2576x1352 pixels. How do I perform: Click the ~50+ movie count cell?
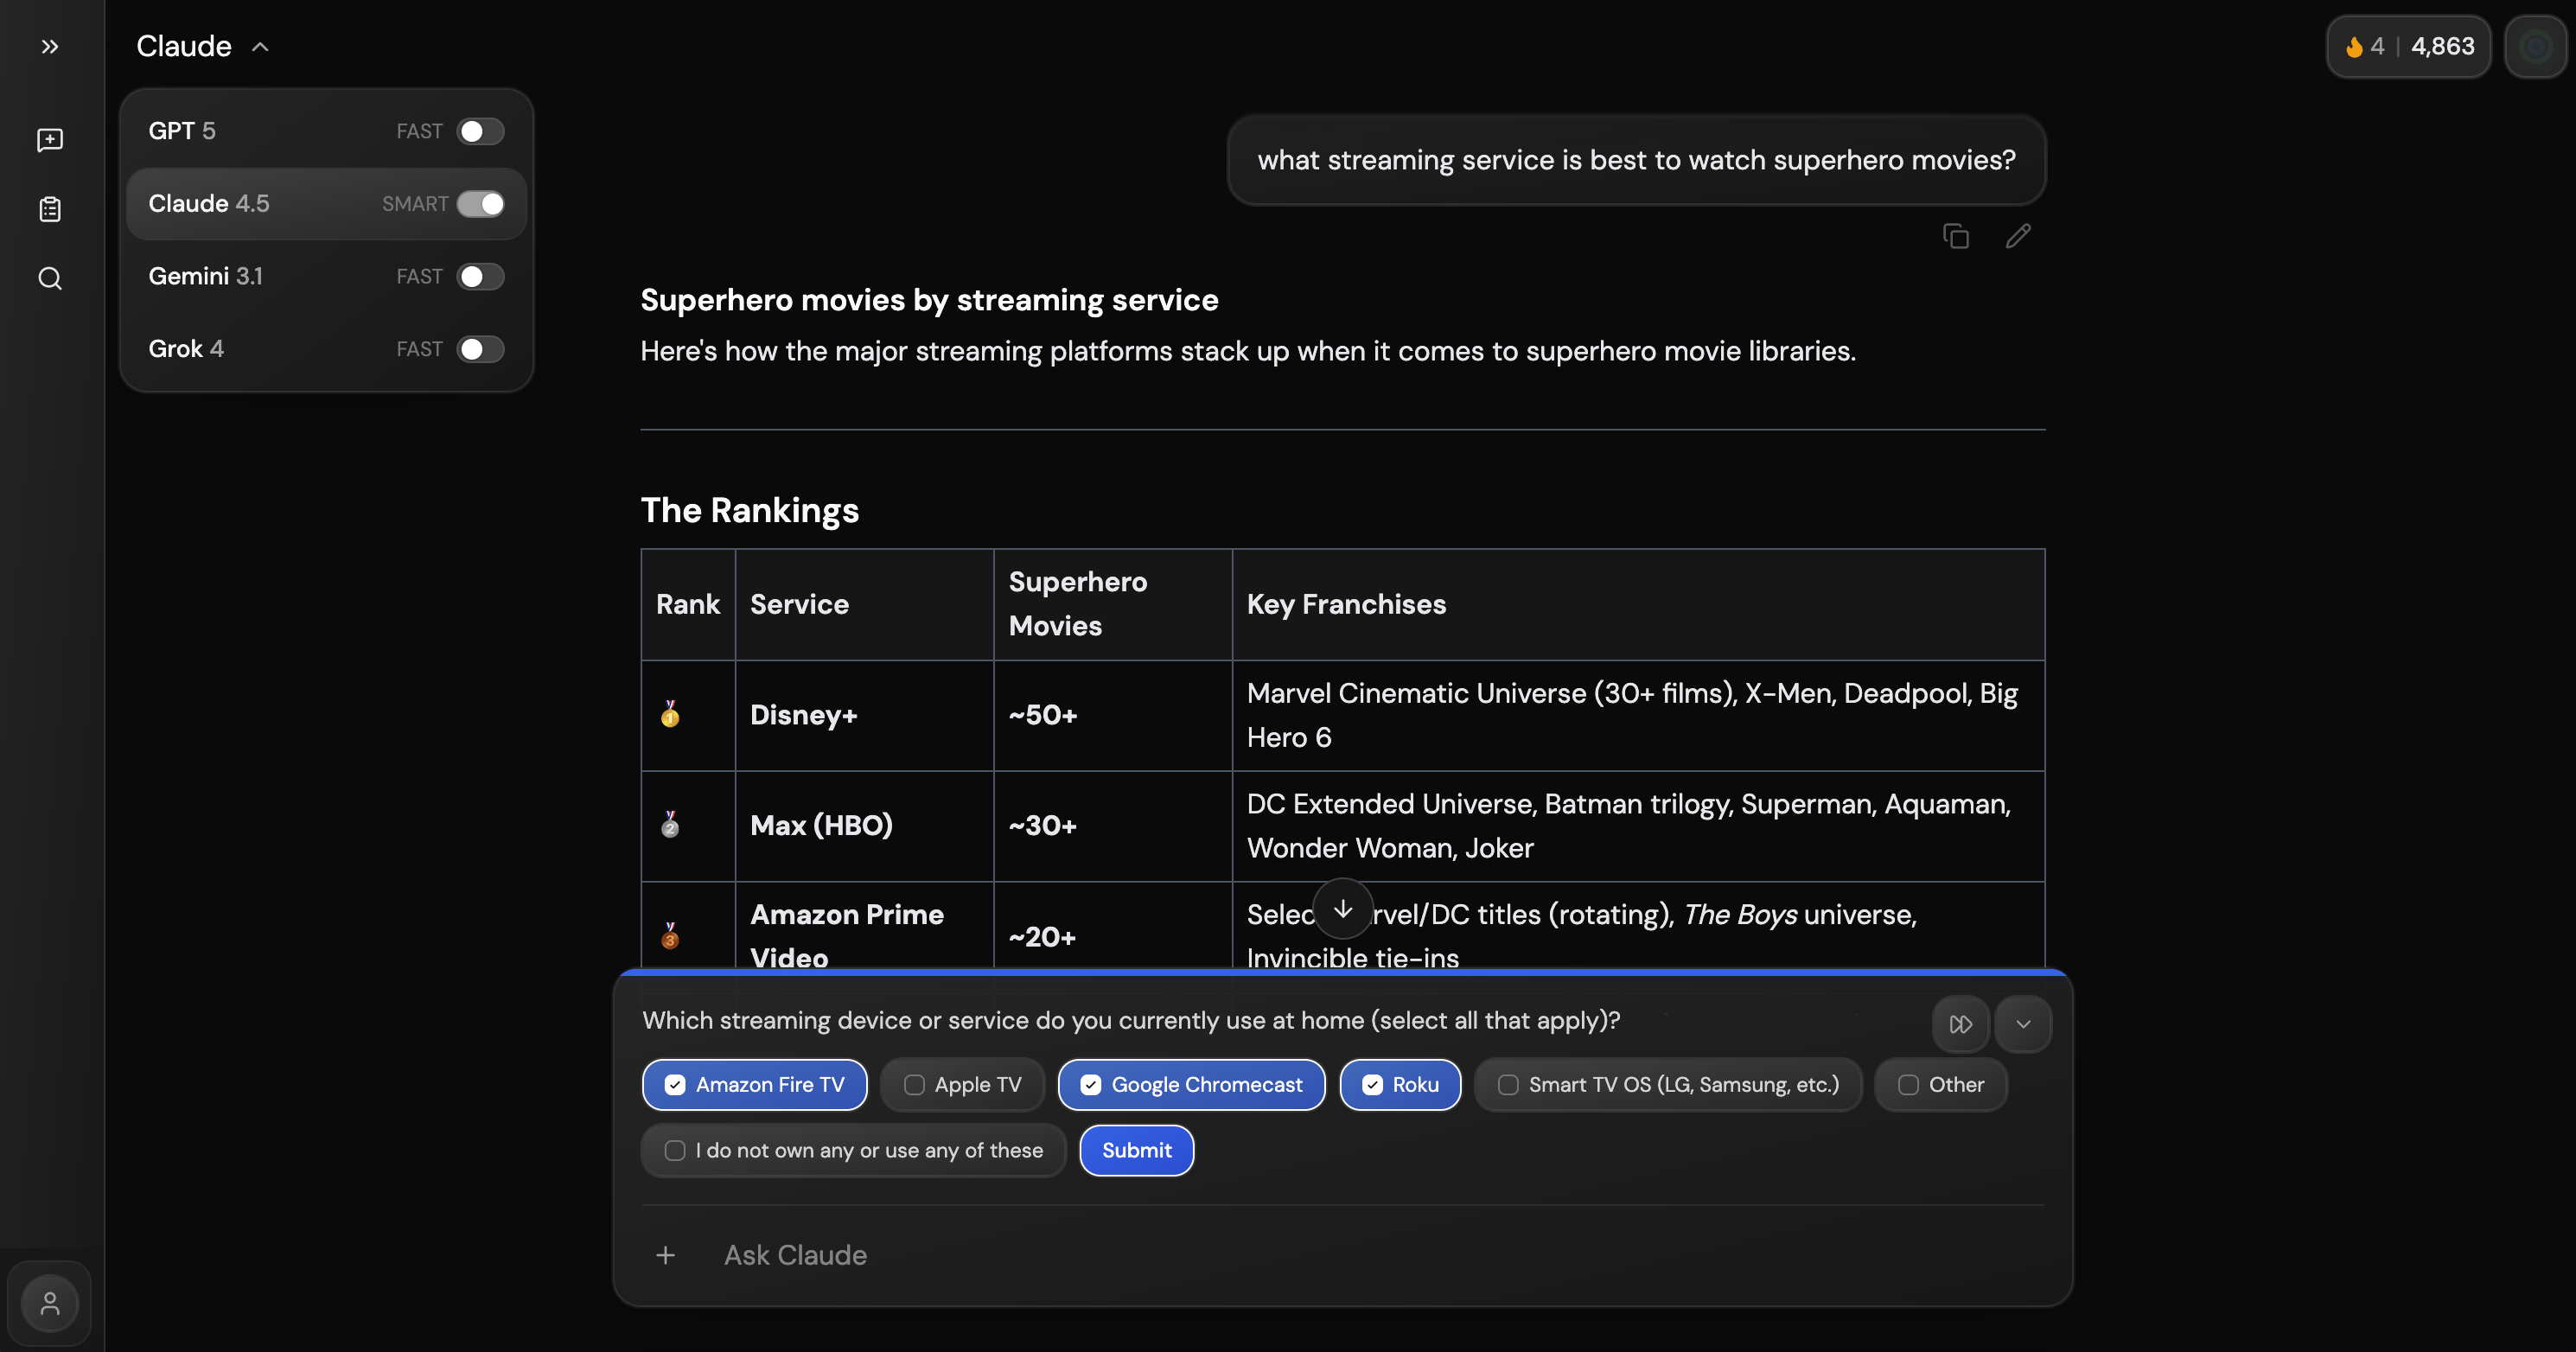point(1112,715)
